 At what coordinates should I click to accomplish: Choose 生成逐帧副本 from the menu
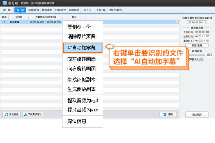click(x=83, y=80)
